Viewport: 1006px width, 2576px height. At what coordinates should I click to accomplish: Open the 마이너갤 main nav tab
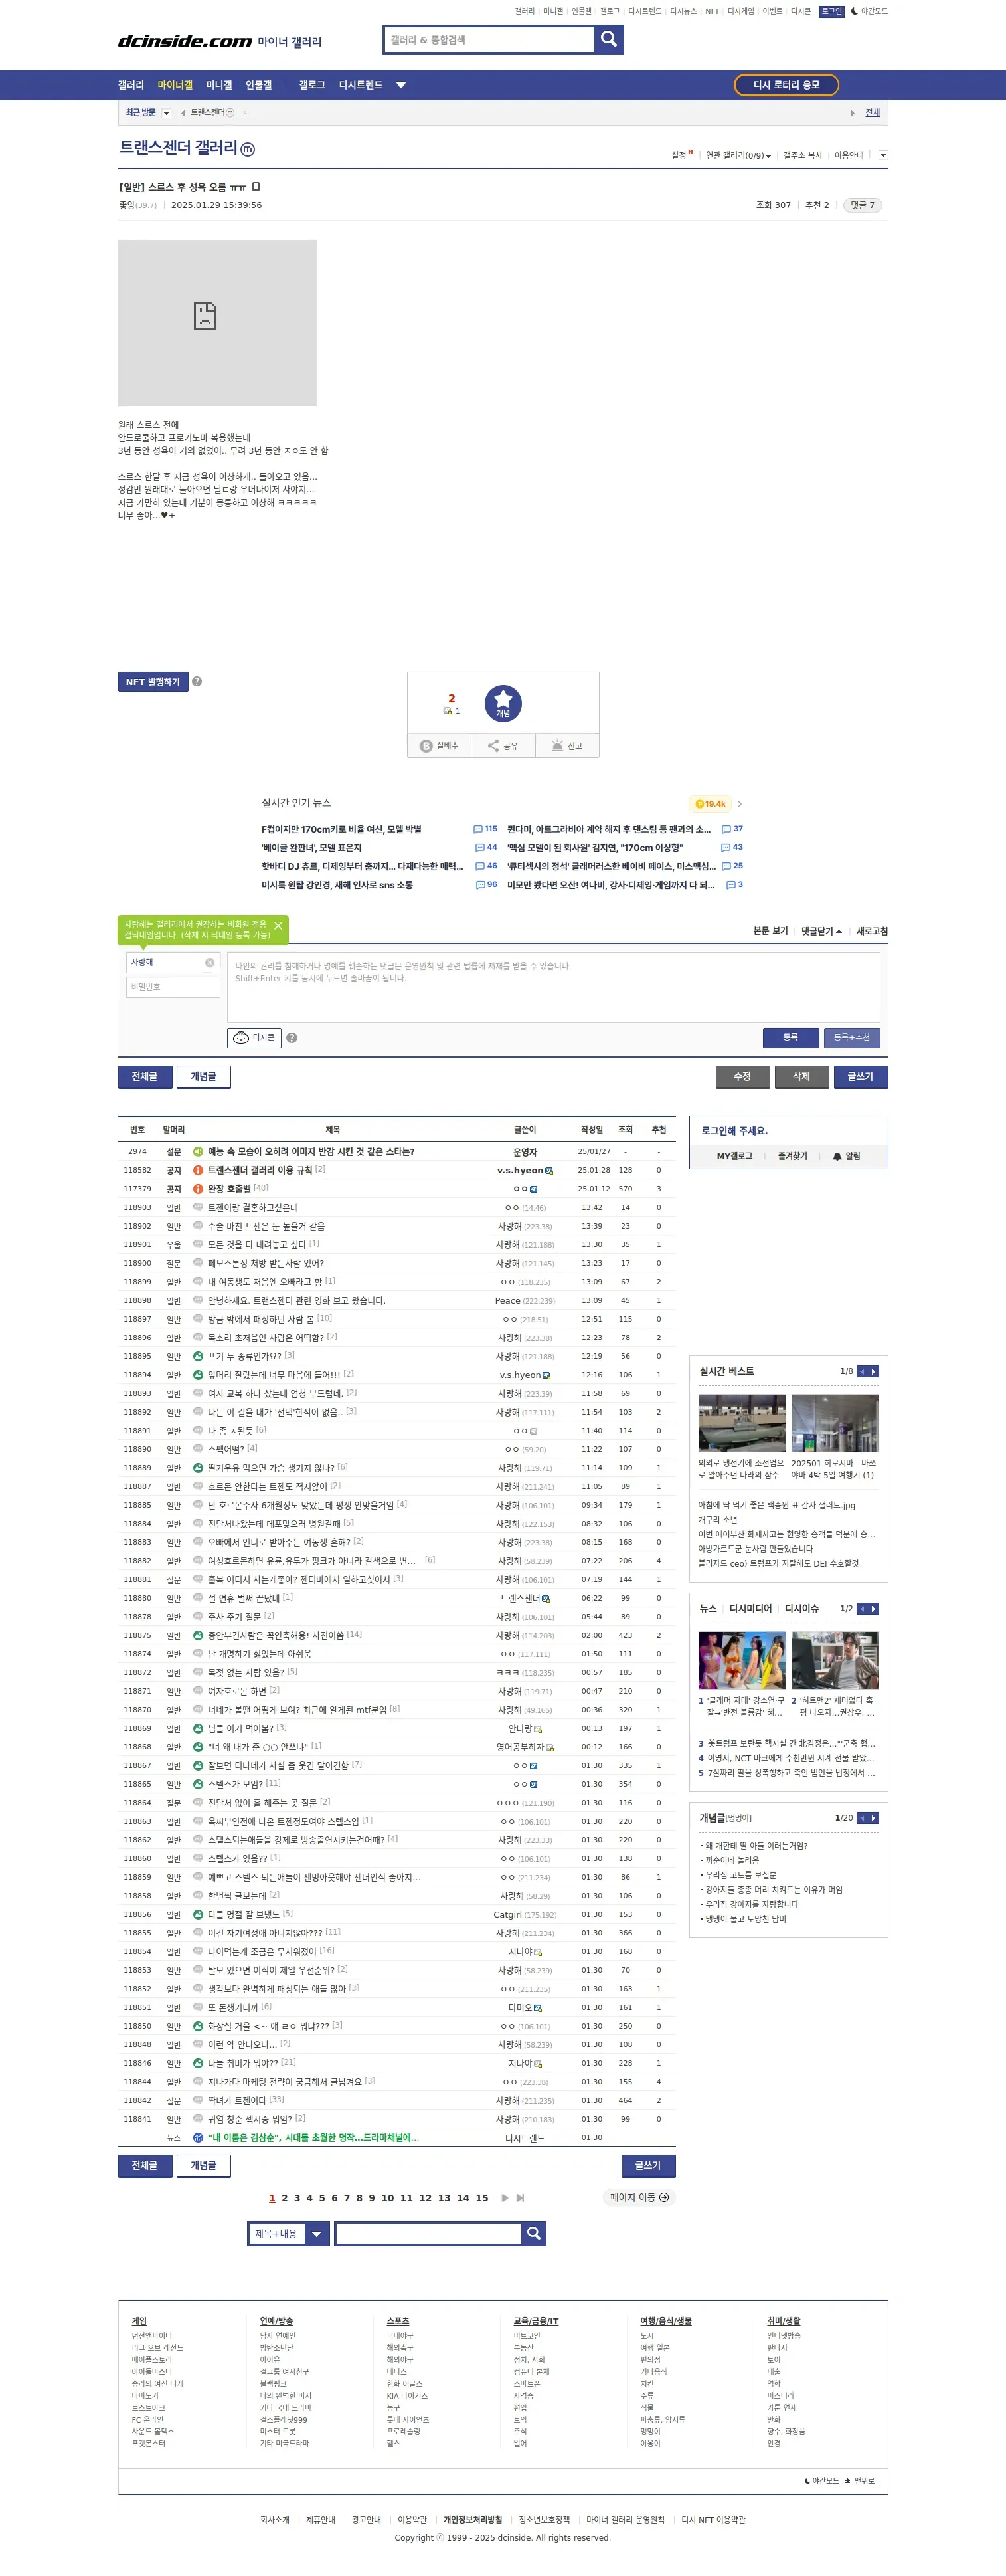click(x=175, y=85)
